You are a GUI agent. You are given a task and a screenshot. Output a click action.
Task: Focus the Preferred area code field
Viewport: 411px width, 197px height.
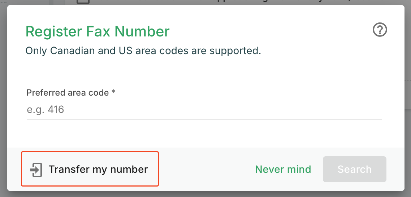(x=204, y=109)
